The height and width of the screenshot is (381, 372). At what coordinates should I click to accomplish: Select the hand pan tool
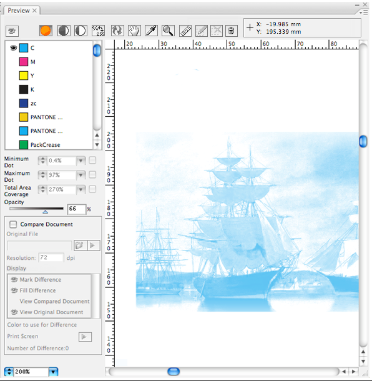tap(134, 31)
